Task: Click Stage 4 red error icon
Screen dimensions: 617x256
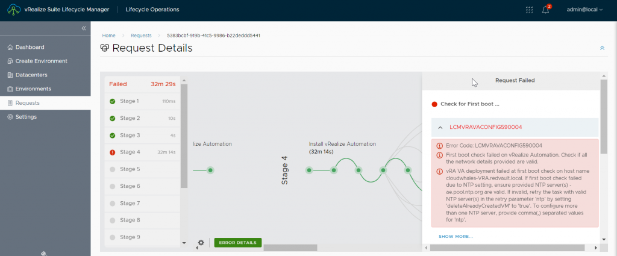Action: (113, 152)
